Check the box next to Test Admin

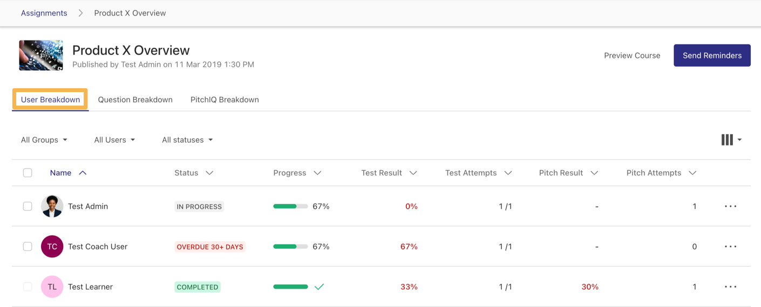[x=28, y=206]
